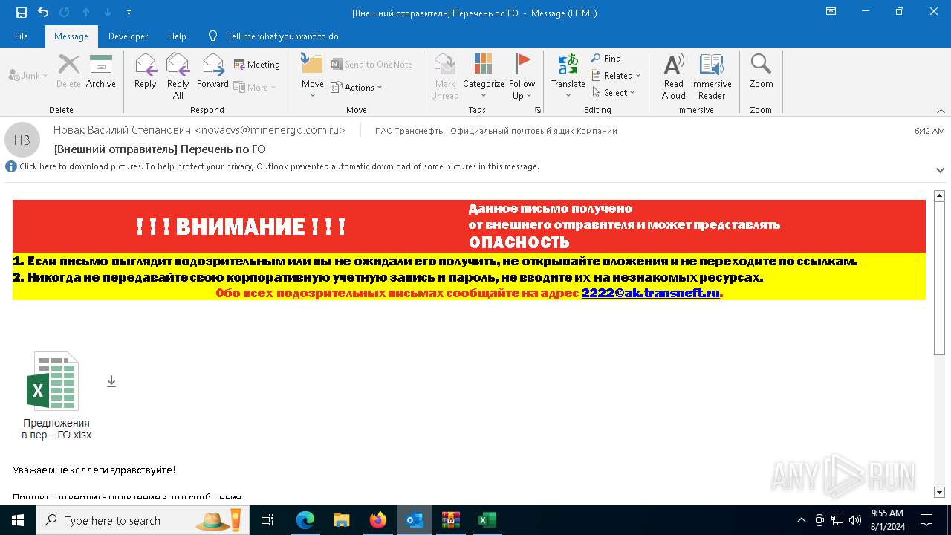Show hidden system tray icons
The height and width of the screenshot is (535, 951).
(x=801, y=520)
